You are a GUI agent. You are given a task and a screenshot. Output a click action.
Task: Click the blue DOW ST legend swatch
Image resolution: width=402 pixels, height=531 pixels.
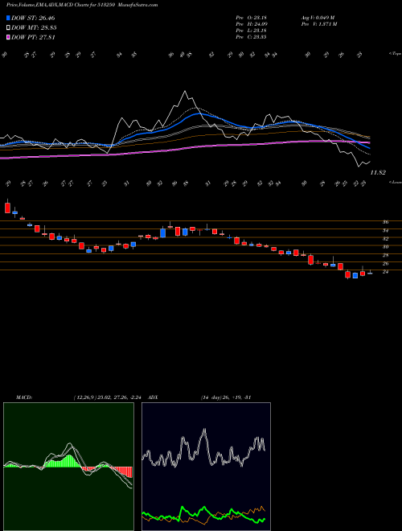(9, 18)
